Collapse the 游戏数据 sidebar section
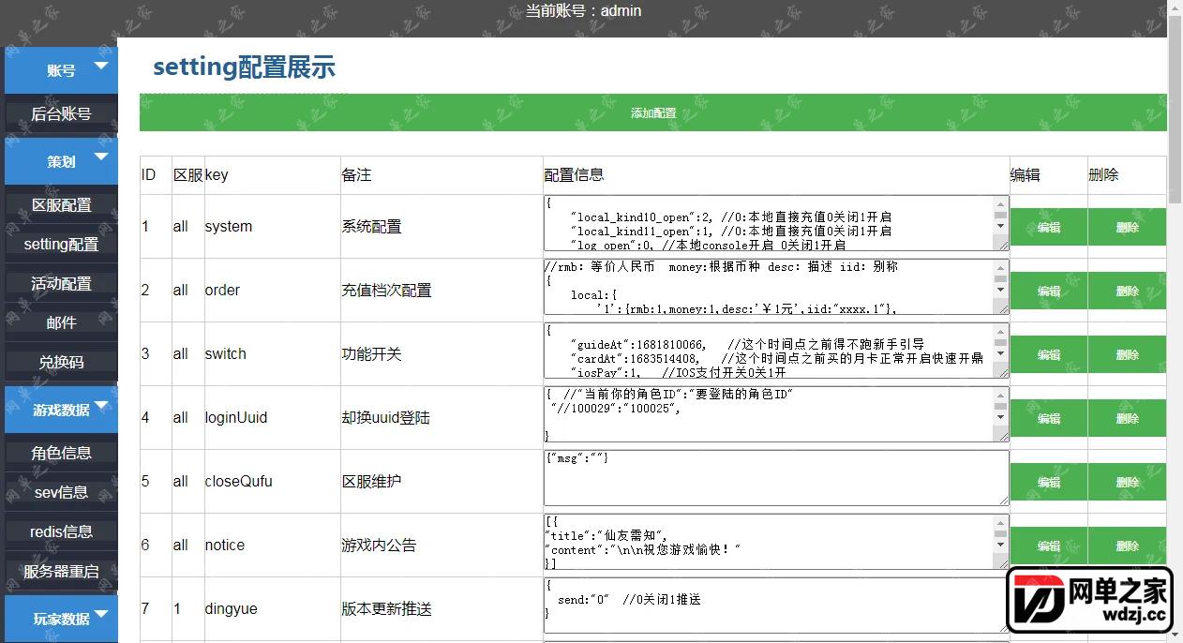Viewport: 1183px width, 643px height. (61, 410)
